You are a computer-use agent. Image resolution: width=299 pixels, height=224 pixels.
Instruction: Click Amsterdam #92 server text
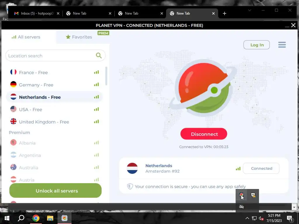point(162,171)
